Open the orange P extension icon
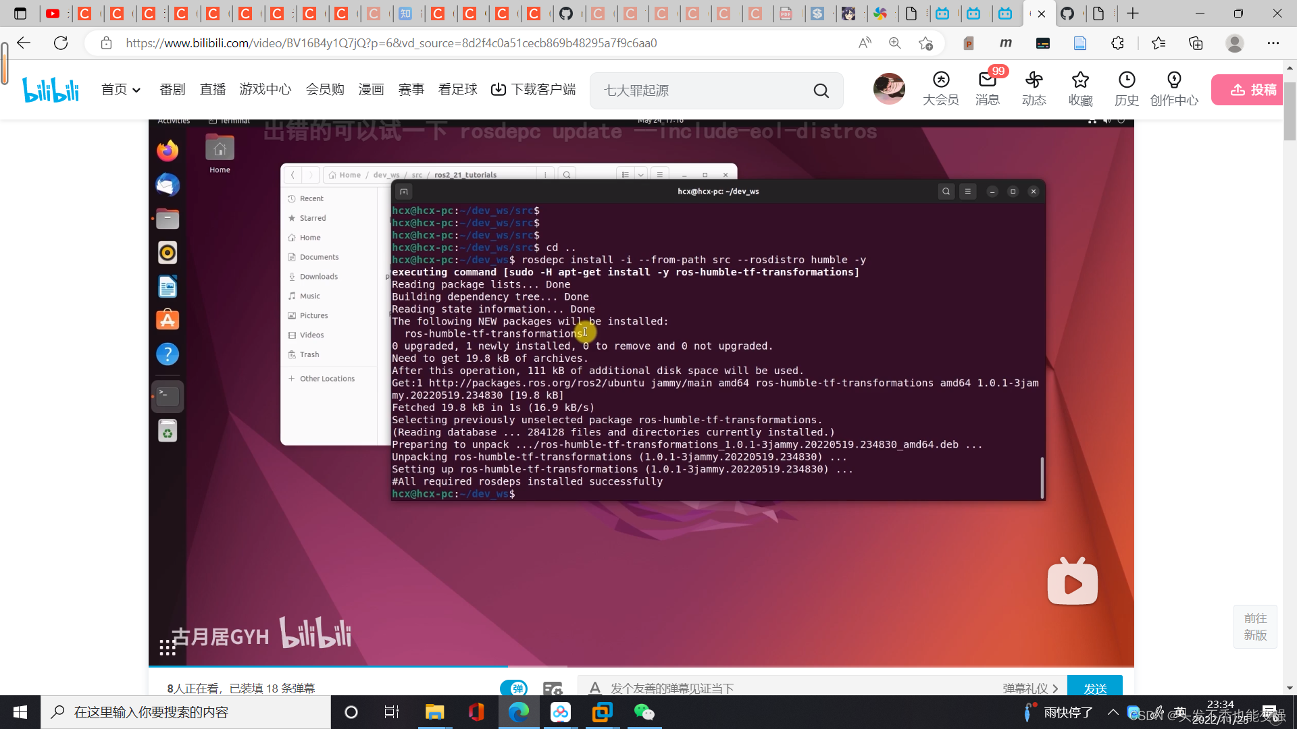The image size is (1297, 729). point(968,43)
